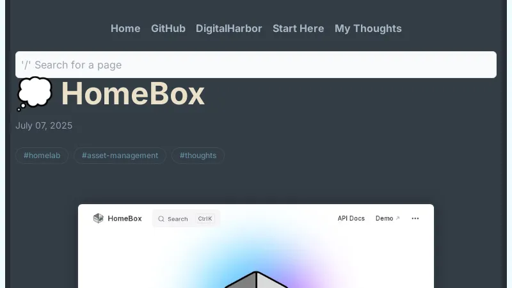The image size is (512, 288).
Task: Click the magnifier icon in embedded search
Action: [161, 219]
